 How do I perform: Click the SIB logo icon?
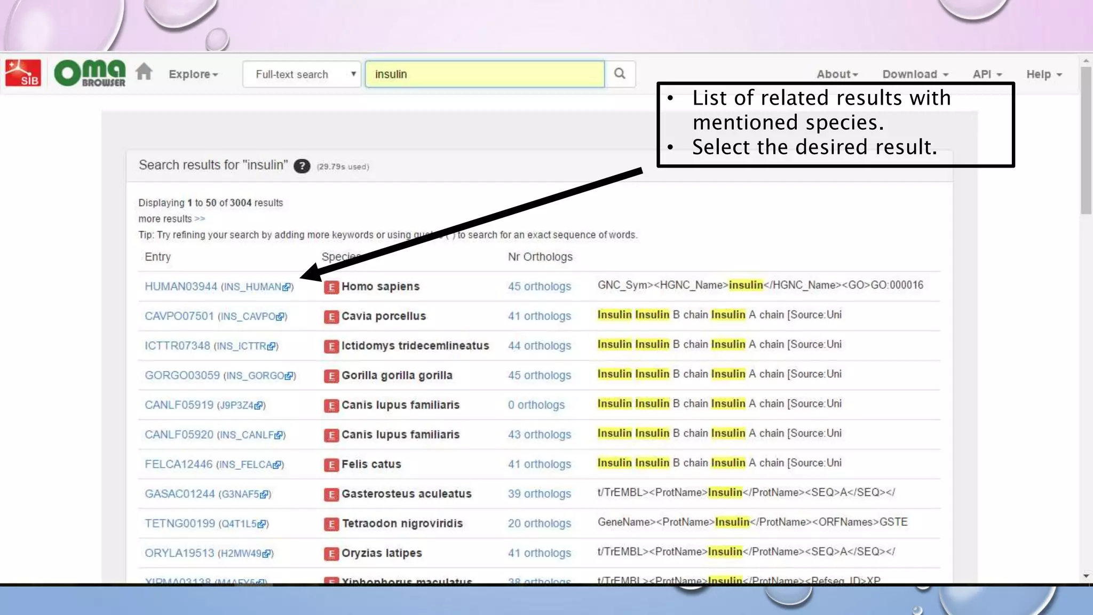coord(23,73)
